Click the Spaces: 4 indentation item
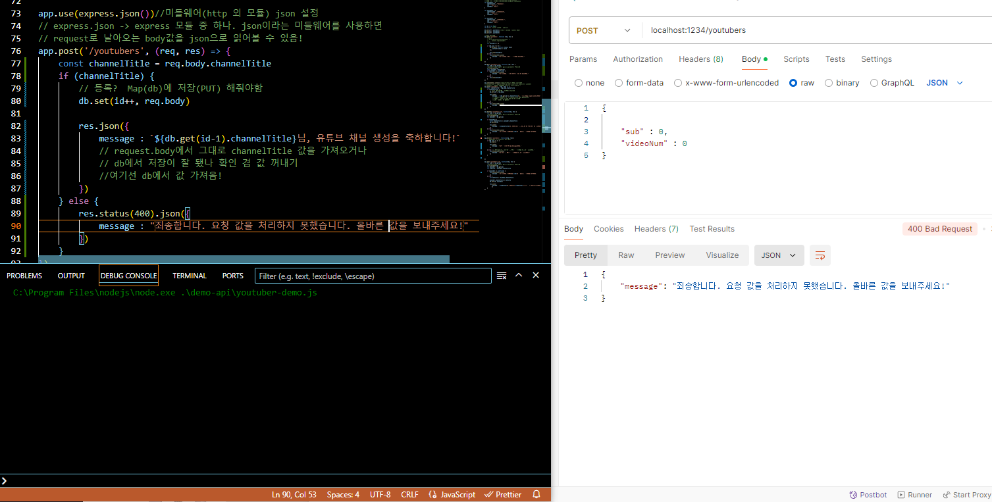This screenshot has height=502, width=992. pos(343,495)
